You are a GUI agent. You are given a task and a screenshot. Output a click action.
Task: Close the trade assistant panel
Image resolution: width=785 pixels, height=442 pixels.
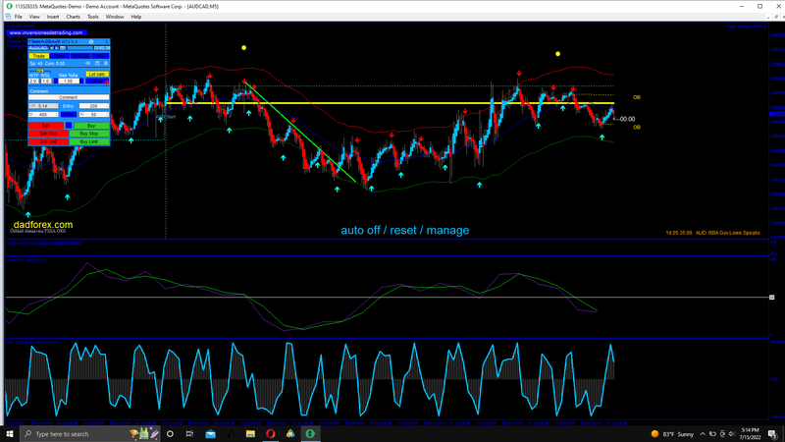point(106,41)
